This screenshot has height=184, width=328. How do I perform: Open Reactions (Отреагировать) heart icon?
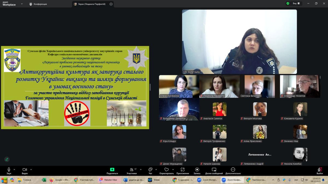pyautogui.click(x=166, y=170)
